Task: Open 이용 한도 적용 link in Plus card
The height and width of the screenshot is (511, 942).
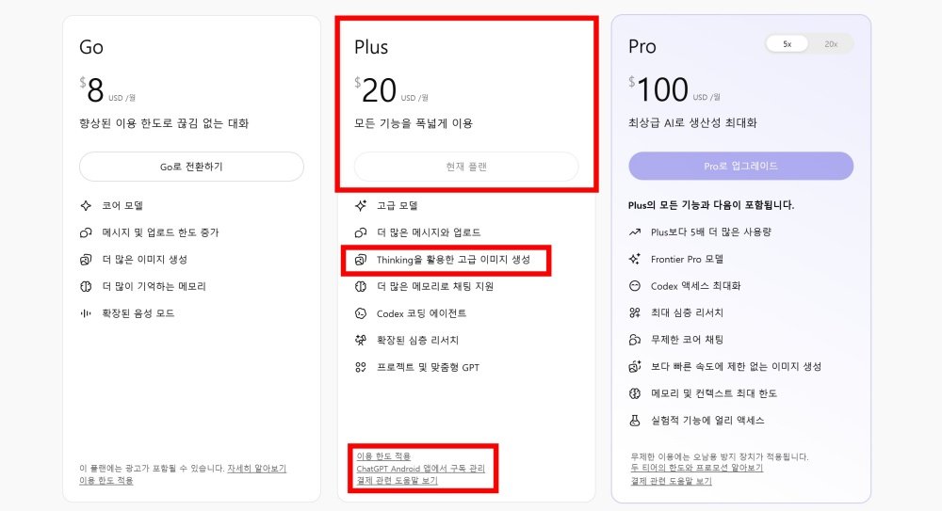Action: pos(383,456)
